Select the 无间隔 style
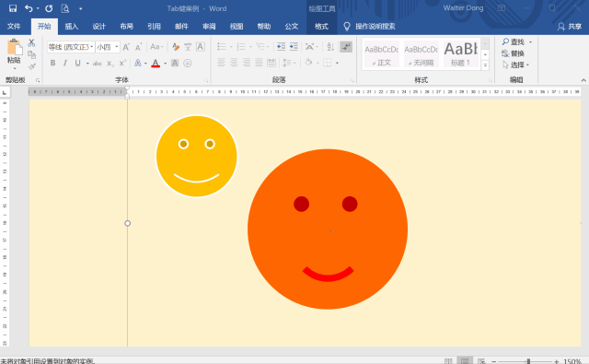 click(422, 54)
